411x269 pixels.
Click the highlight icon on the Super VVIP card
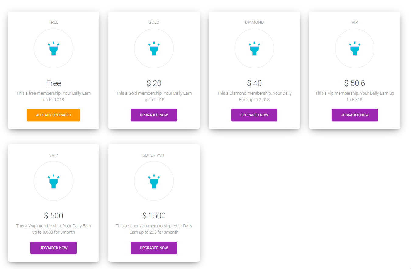click(x=154, y=182)
